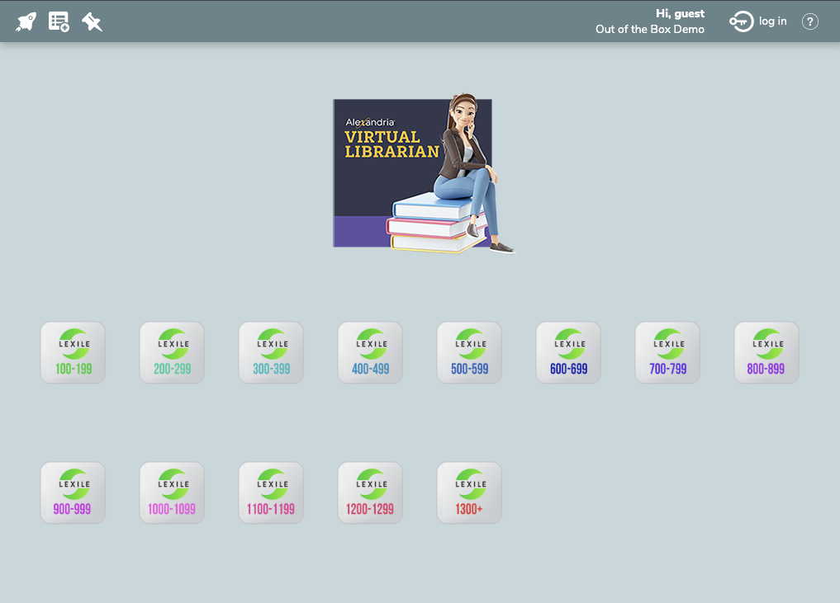Click the Virtual Librarian banner image

pos(423,173)
